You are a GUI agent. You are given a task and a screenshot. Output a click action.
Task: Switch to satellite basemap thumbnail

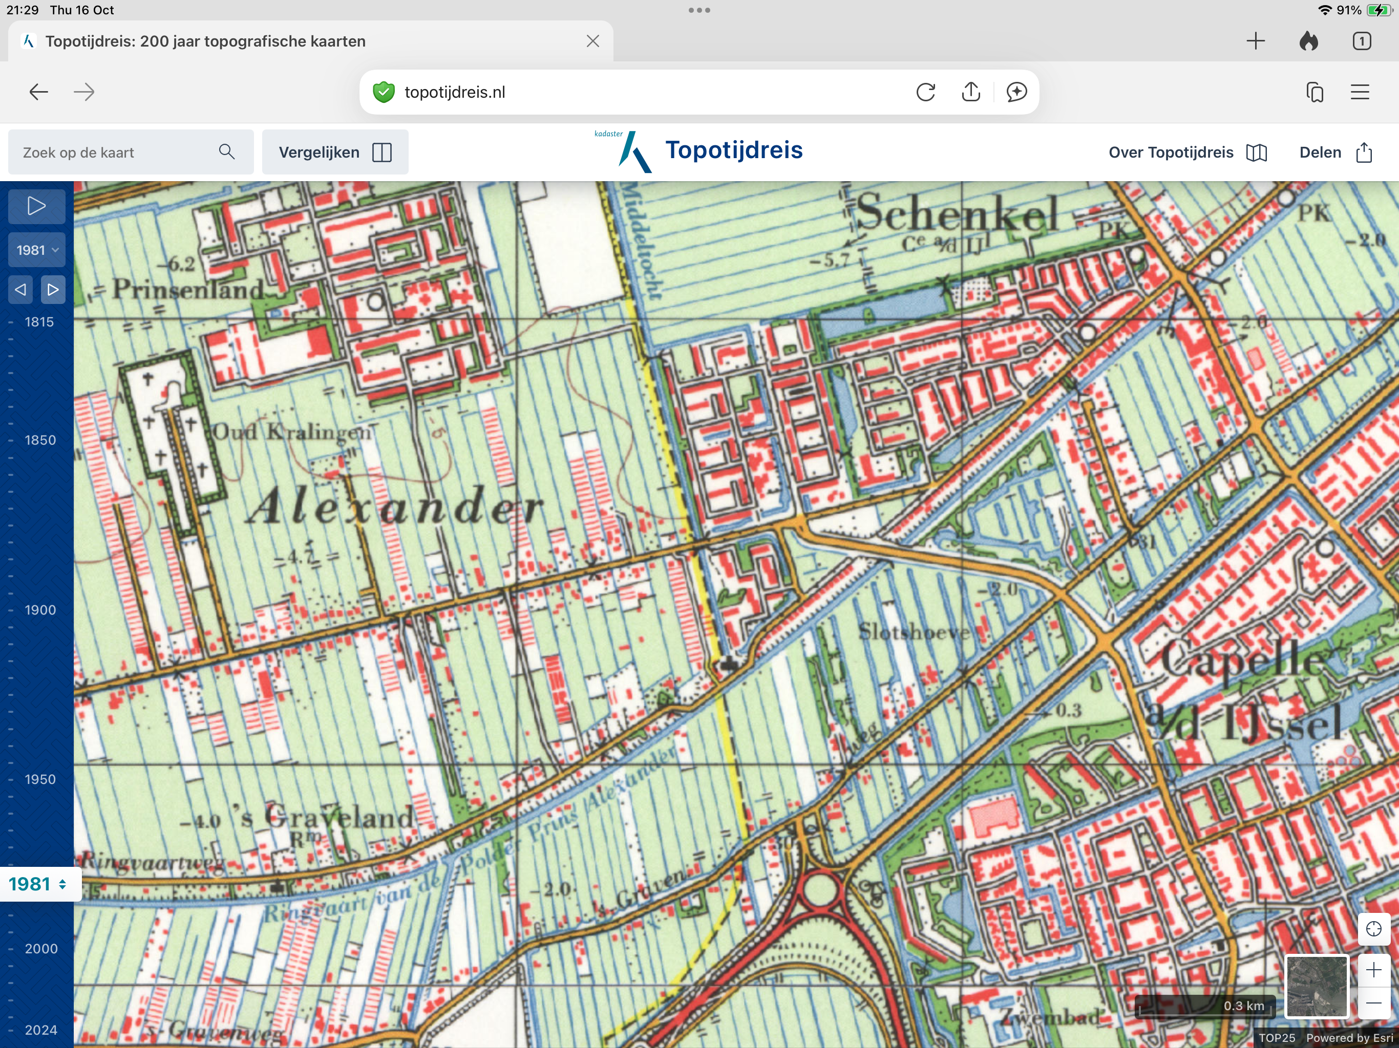click(1317, 986)
